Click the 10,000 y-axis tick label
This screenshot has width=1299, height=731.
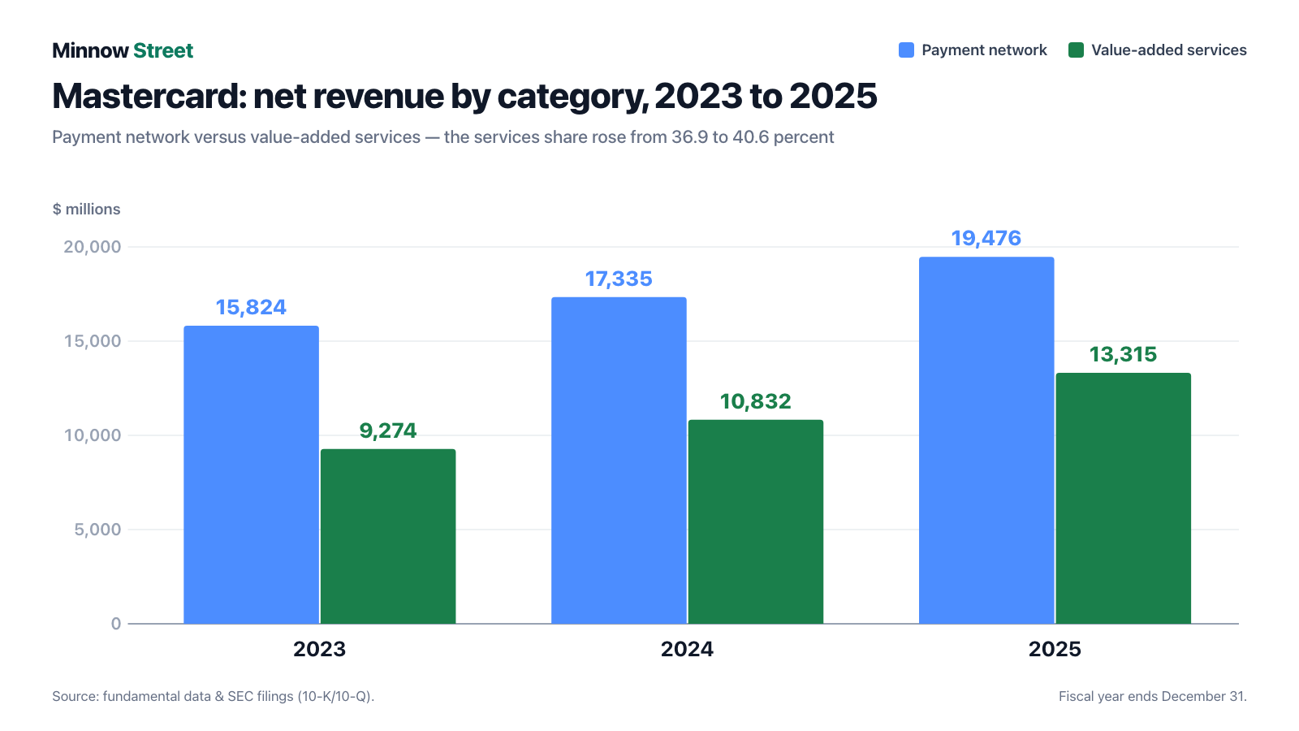(93, 435)
